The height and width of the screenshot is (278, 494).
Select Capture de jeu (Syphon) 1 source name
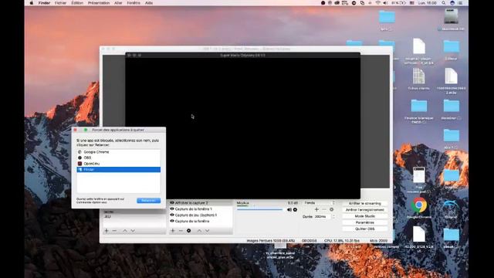click(x=196, y=215)
